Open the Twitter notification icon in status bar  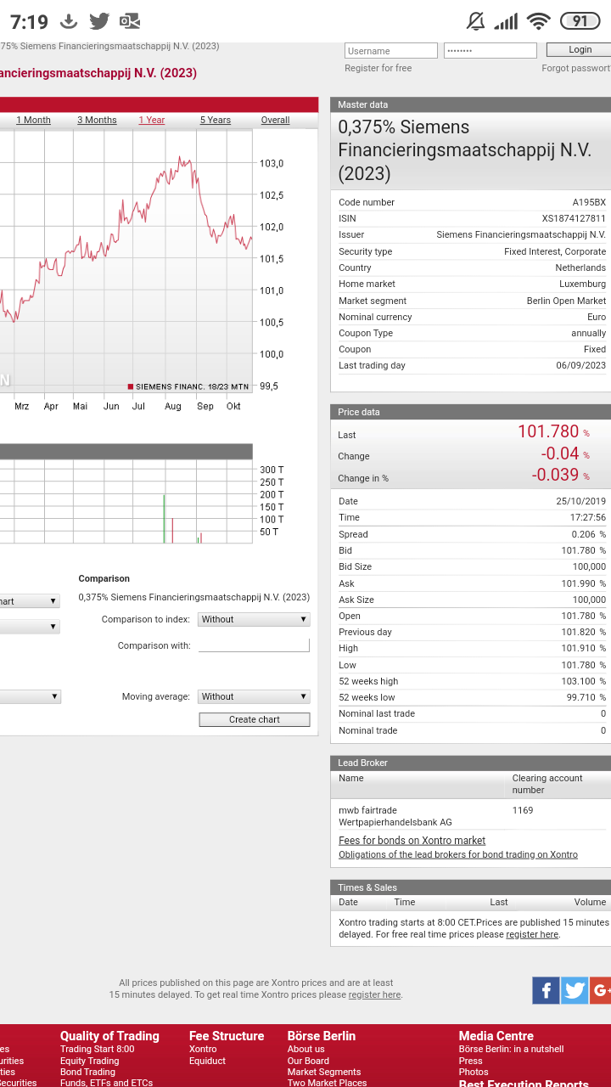point(99,21)
